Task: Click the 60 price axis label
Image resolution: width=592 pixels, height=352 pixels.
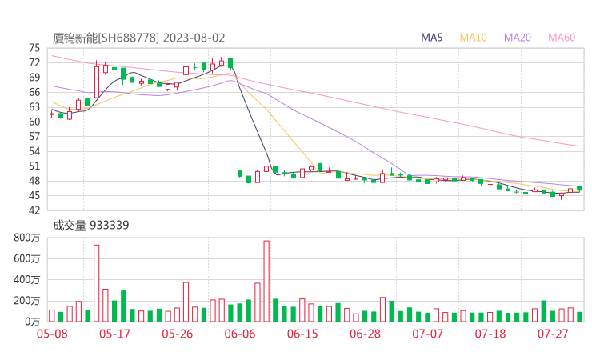Action: pyautogui.click(x=34, y=122)
